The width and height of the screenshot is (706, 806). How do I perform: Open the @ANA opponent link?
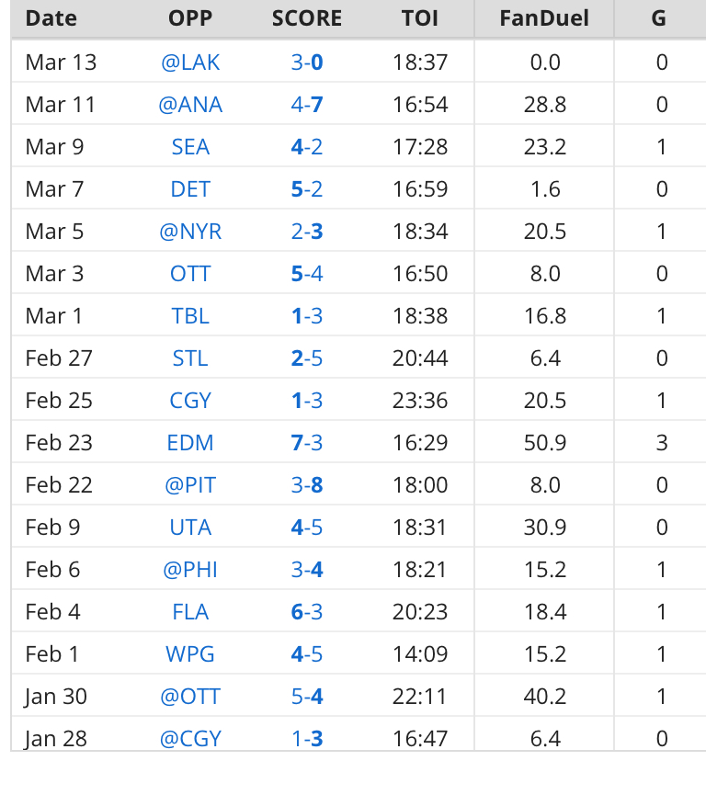pos(190,105)
